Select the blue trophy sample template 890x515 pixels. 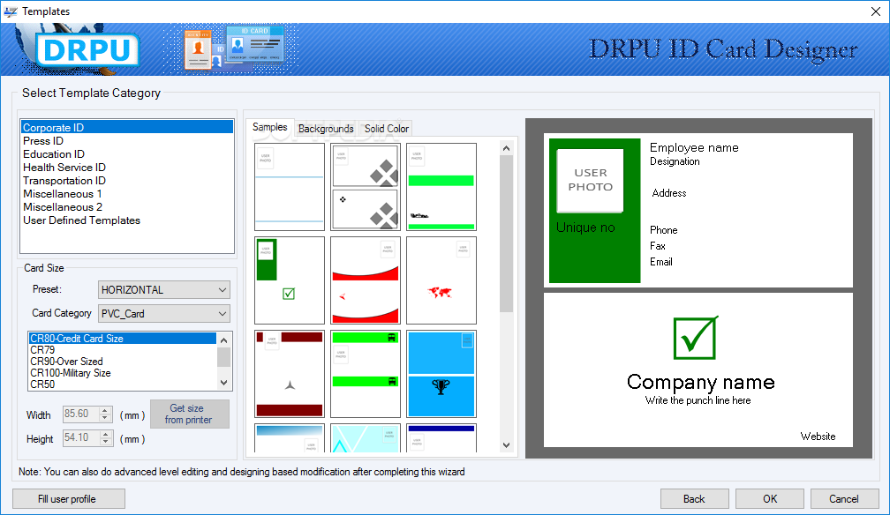[441, 374]
